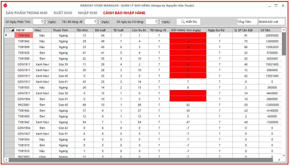Sort by Thuộc Tính column header
Image resolution: width=290 pixels, height=166 pixels.
[63, 30]
